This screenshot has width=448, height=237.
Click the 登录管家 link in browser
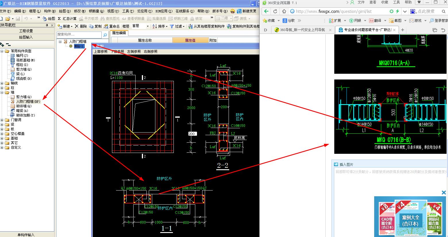439,21
